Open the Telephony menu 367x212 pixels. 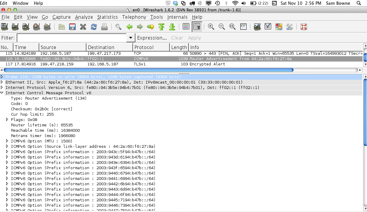[x=134, y=17]
